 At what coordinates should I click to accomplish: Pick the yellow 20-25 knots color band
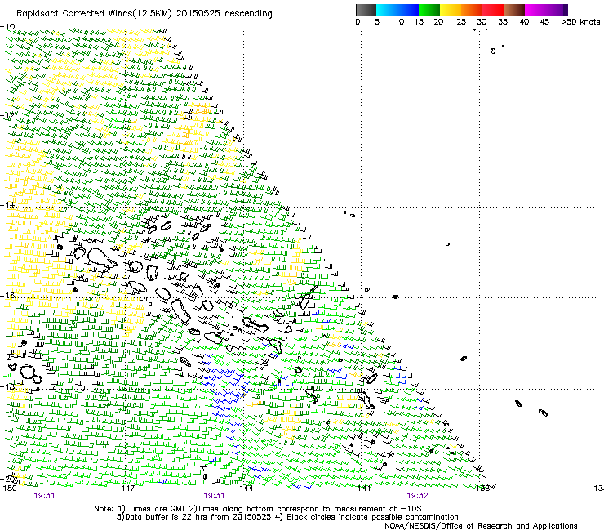pos(450,10)
